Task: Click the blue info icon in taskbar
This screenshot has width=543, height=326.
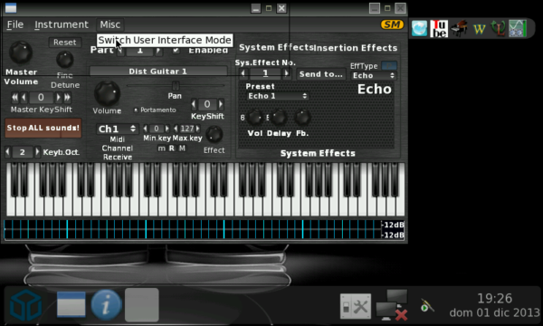Action: pyautogui.click(x=106, y=305)
